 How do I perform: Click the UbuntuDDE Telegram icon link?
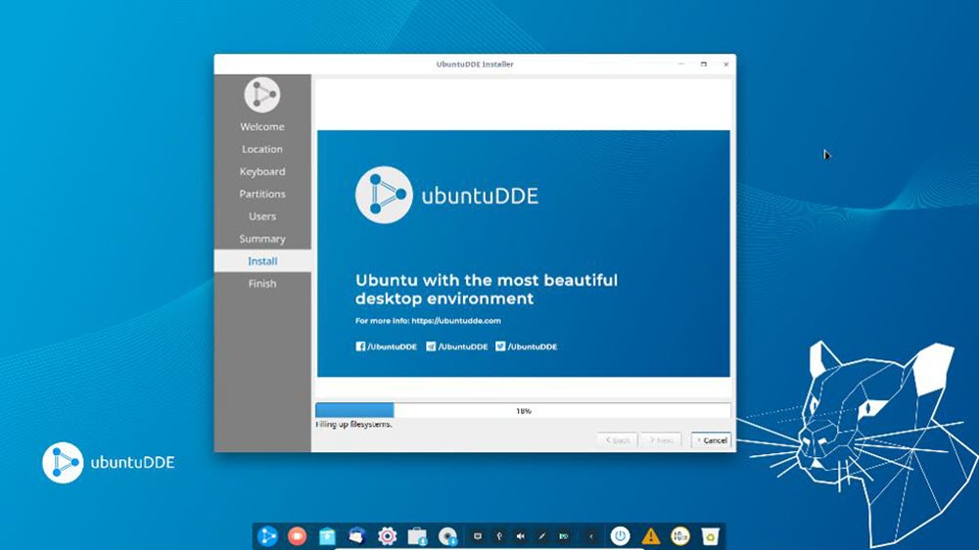pyautogui.click(x=431, y=346)
